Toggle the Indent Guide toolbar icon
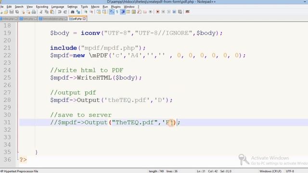This screenshot has height=173, width=308. click(x=123, y=12)
